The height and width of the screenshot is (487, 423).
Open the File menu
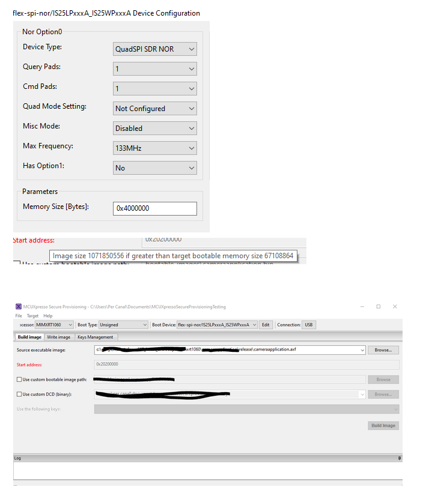pos(19,316)
